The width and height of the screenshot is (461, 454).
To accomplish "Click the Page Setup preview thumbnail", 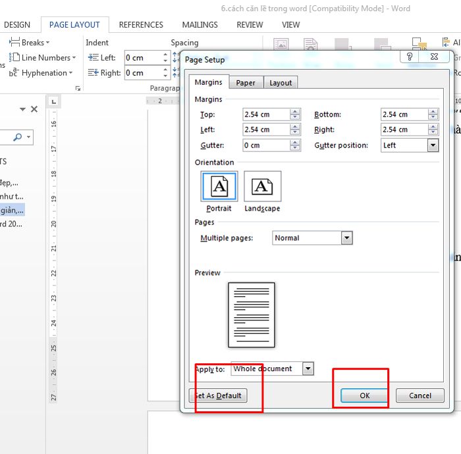I will (252, 315).
